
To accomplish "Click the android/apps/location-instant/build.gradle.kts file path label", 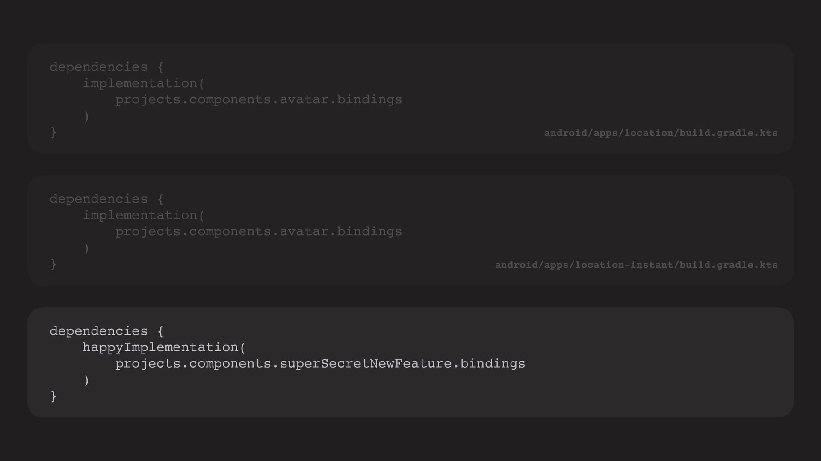I will [x=636, y=265].
